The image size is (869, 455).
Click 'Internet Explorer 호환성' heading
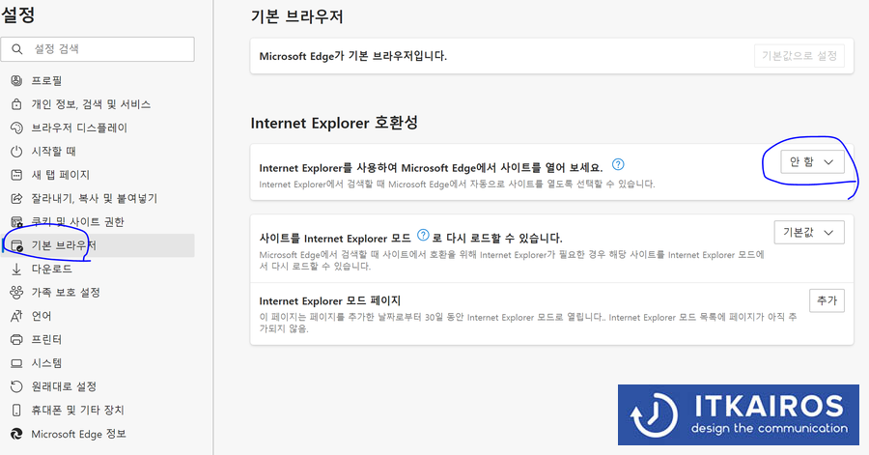[x=334, y=123]
